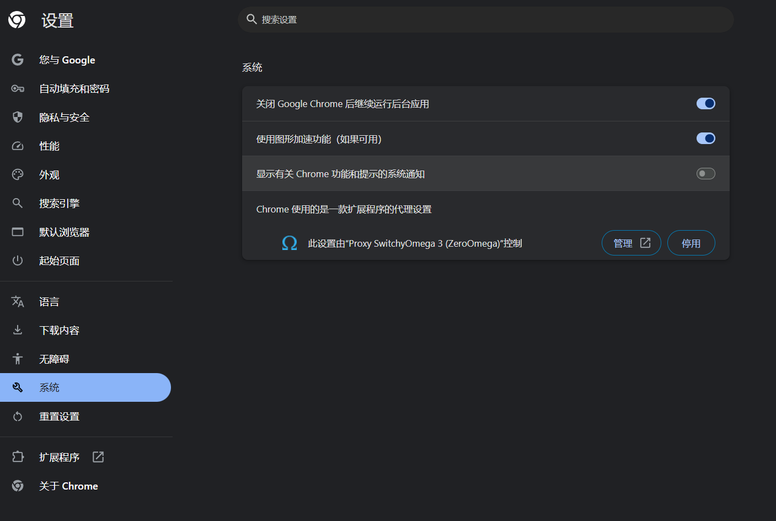Open 下载内容 settings
776x521 pixels.
point(85,330)
